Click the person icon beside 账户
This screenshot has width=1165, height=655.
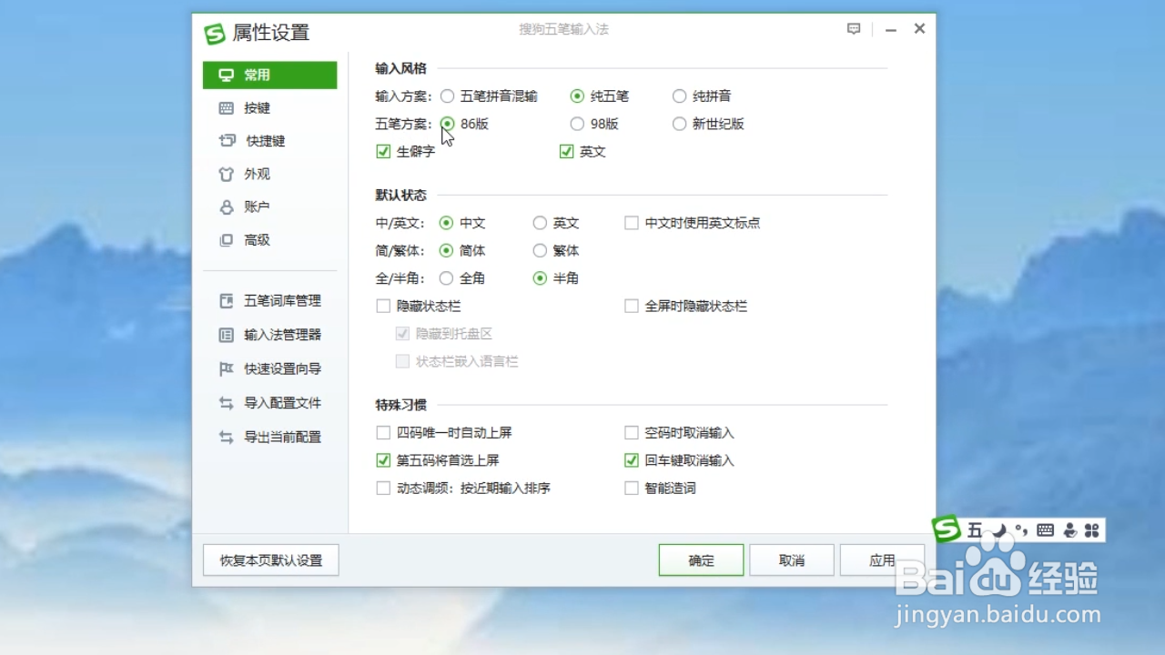[x=227, y=207]
